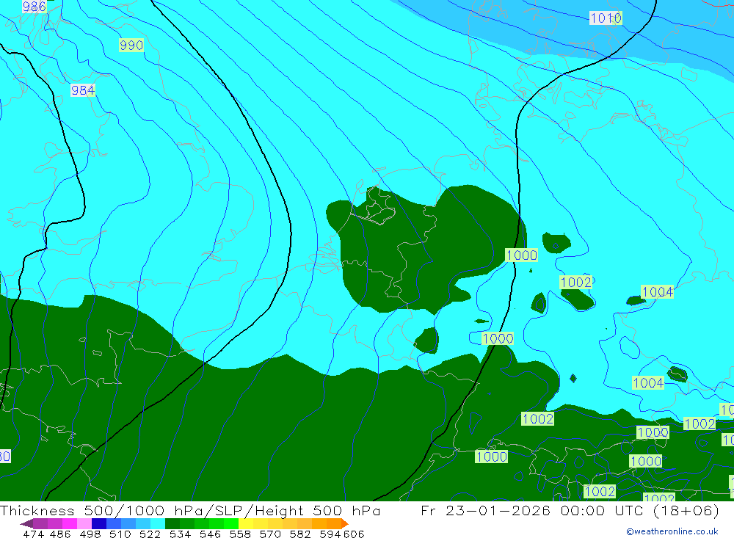Select the dark blue swatch above 510 in the legend
The height and width of the screenshot is (538, 734).
(x=99, y=523)
